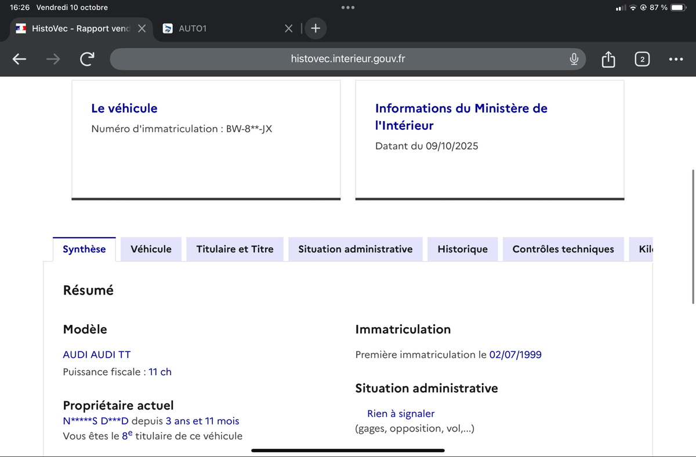Close the HistoVec tab

coord(142,28)
